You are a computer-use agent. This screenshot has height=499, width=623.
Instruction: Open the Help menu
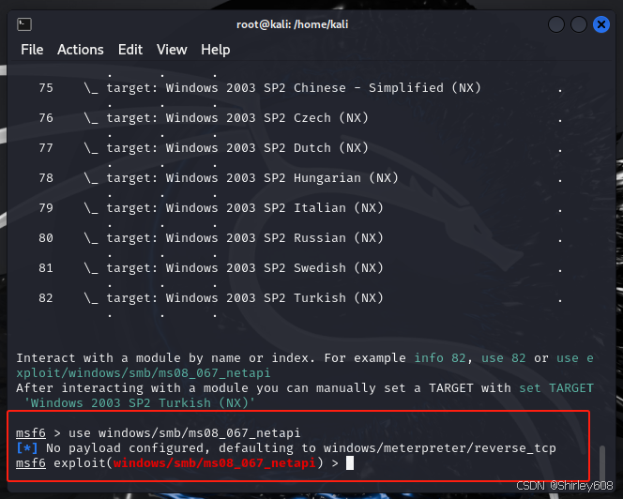(x=216, y=50)
